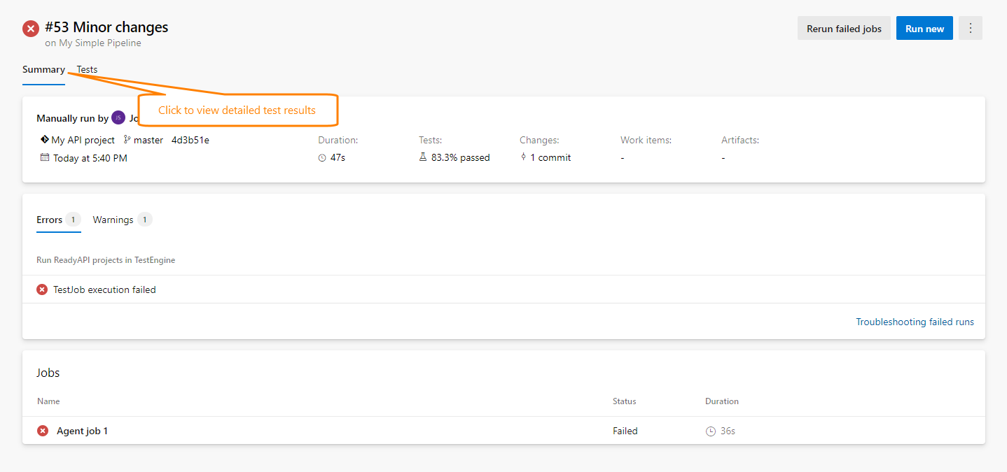The height and width of the screenshot is (472, 1007).
Task: Open the Tests tab
Action: (87, 69)
